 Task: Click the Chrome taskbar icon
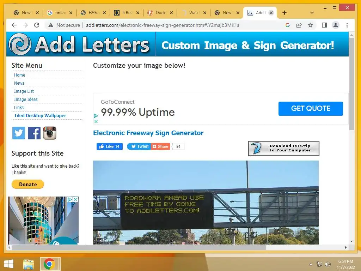(x=49, y=264)
